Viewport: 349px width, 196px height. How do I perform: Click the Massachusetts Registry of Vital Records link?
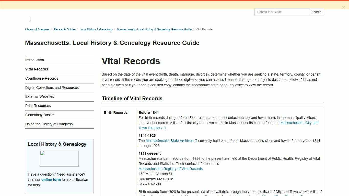(170, 169)
